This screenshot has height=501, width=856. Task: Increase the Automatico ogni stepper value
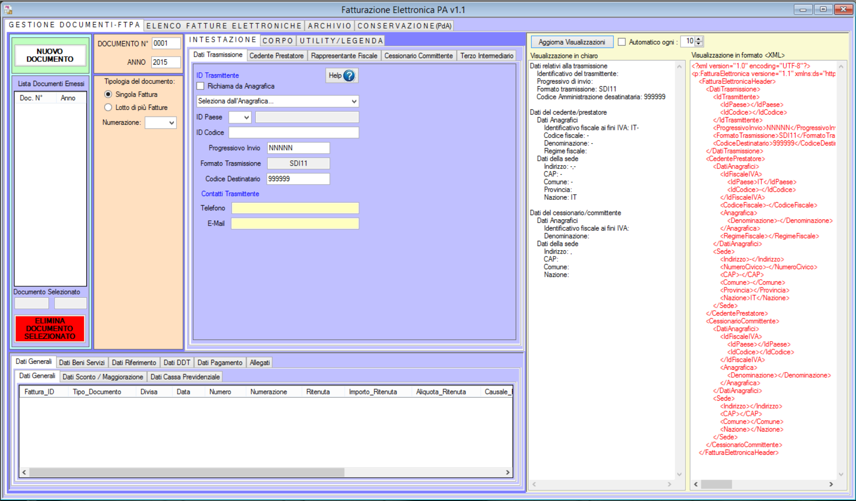click(699, 39)
